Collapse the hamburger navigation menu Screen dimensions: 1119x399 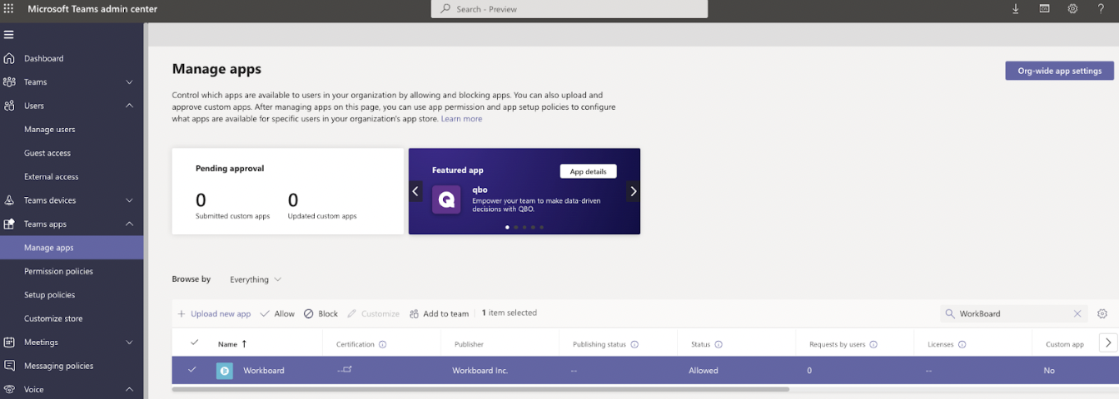coord(9,34)
